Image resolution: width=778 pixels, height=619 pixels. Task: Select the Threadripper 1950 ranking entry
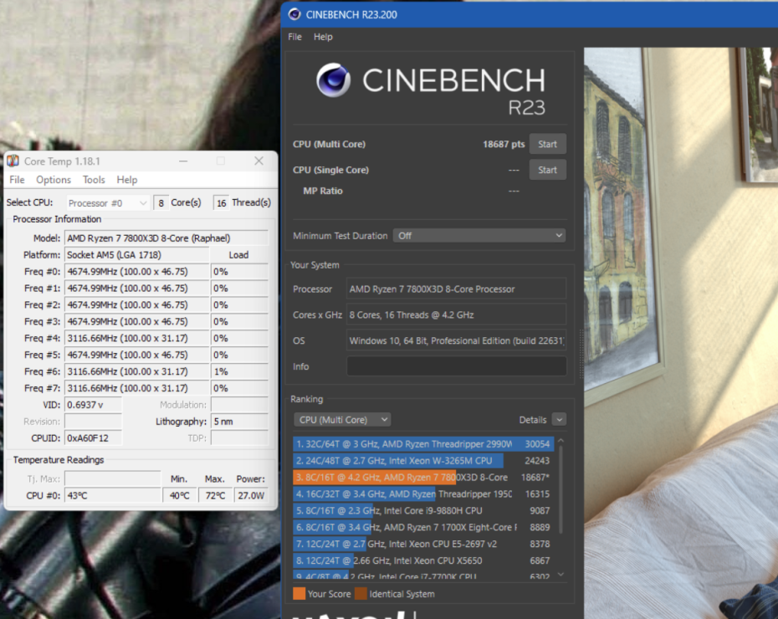click(423, 494)
